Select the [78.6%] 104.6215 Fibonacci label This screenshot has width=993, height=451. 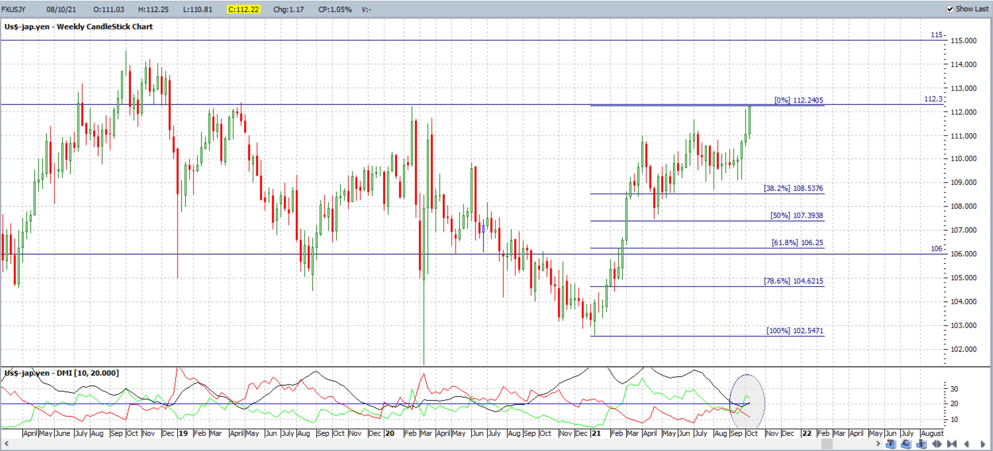coord(793,281)
